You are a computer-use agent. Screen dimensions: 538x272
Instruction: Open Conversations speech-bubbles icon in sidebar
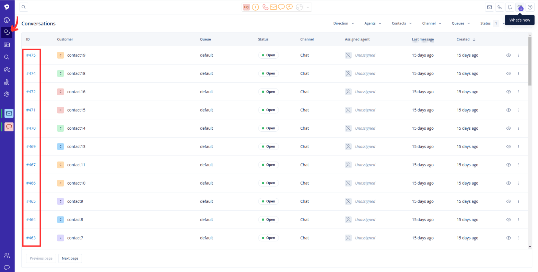click(7, 32)
